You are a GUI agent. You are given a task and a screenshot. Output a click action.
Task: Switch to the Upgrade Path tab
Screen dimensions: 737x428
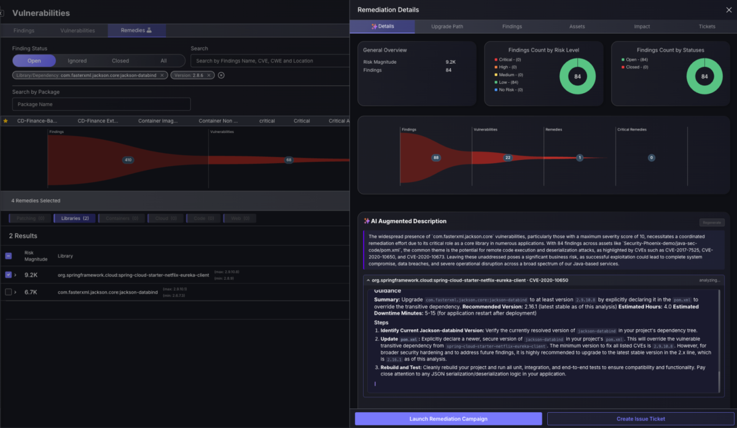(x=447, y=26)
